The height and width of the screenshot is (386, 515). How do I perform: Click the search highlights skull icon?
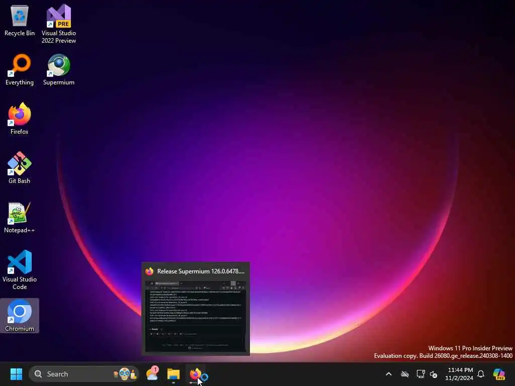coord(125,374)
